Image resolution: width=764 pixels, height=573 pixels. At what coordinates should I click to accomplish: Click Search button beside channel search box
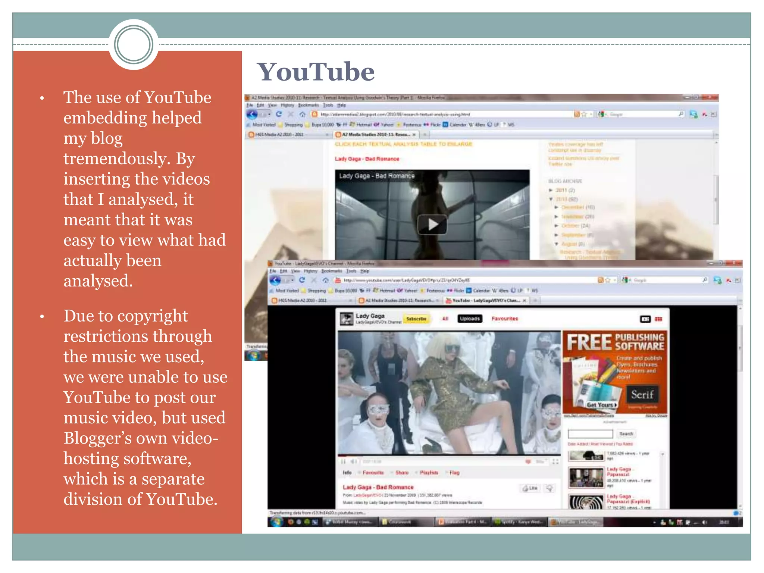click(x=626, y=434)
